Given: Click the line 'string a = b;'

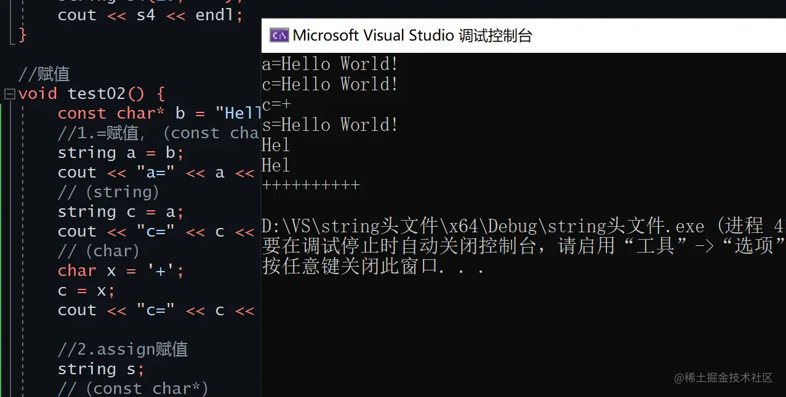Looking at the screenshot, I should [x=121, y=152].
